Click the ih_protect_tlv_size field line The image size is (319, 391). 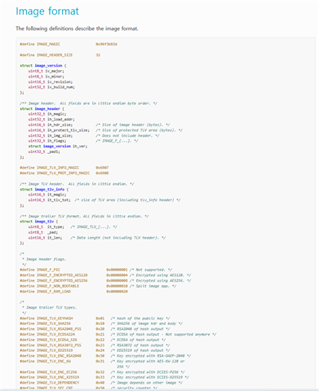click(x=105, y=130)
